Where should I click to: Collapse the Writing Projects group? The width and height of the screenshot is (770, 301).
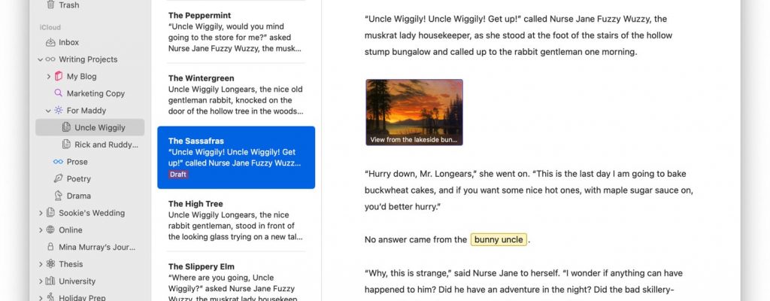41,59
